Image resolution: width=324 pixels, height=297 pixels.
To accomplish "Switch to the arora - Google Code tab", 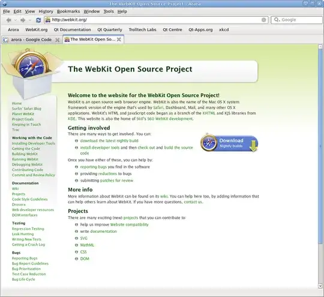I will 31,40.
